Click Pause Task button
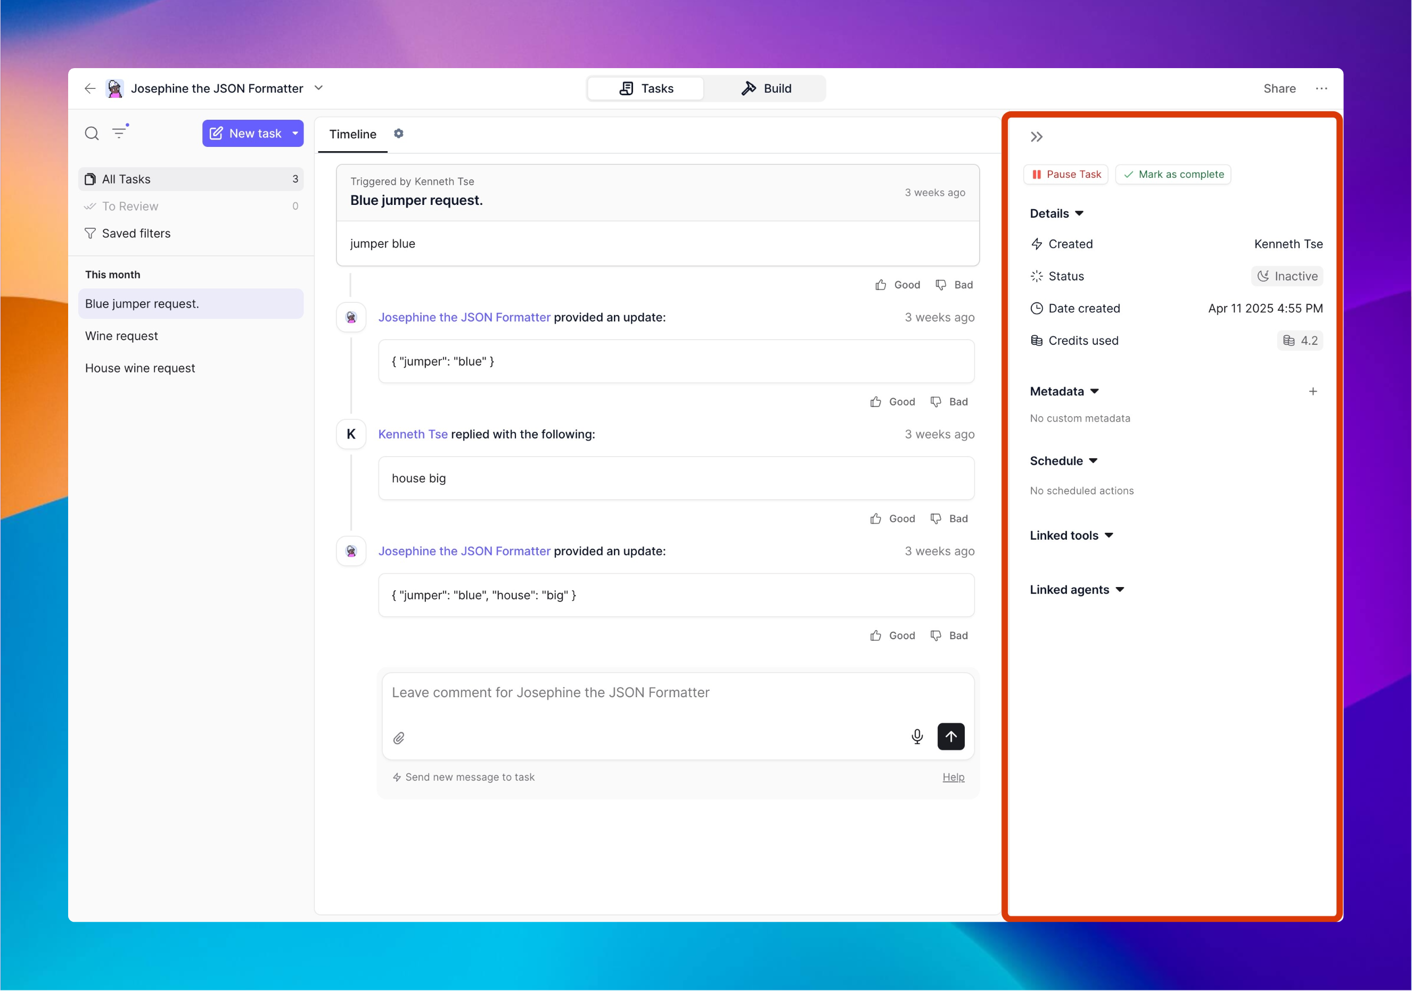Screen dimensions: 1412x991 coord(1066,175)
